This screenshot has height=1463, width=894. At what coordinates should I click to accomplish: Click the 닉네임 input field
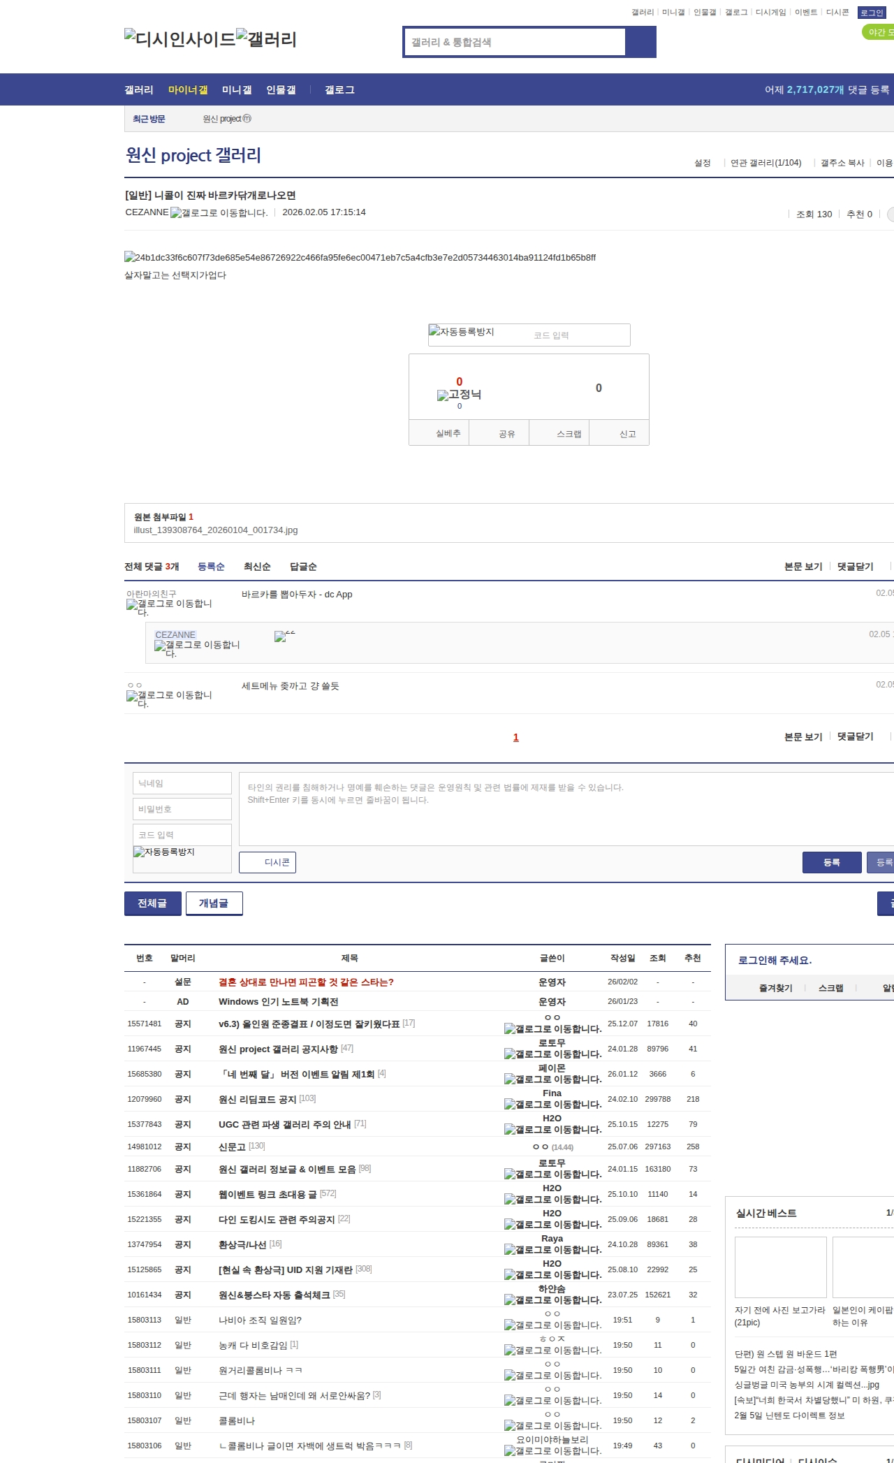pyautogui.click(x=182, y=783)
